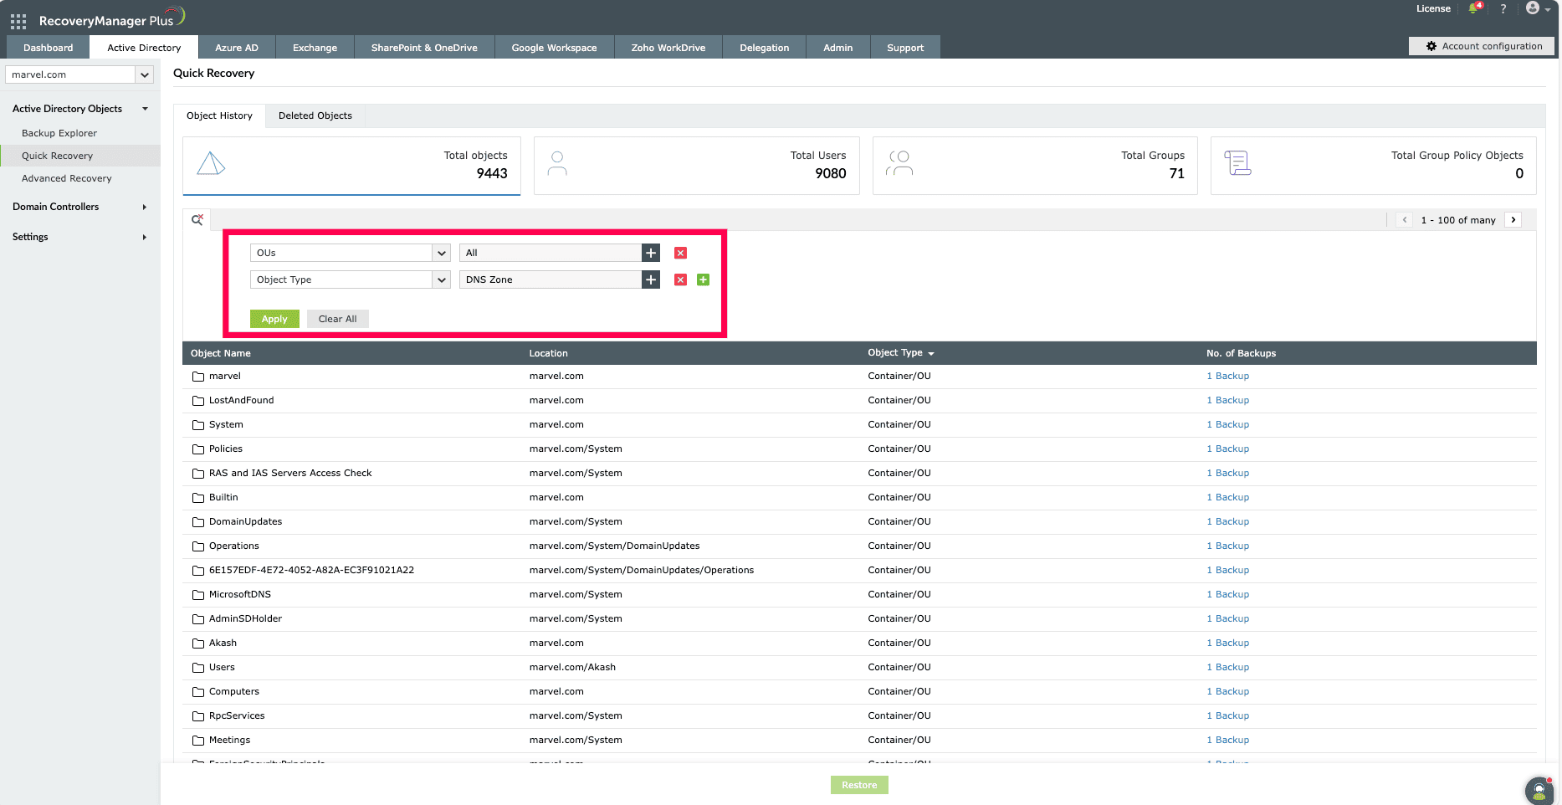Select the Object History tab

click(x=219, y=115)
